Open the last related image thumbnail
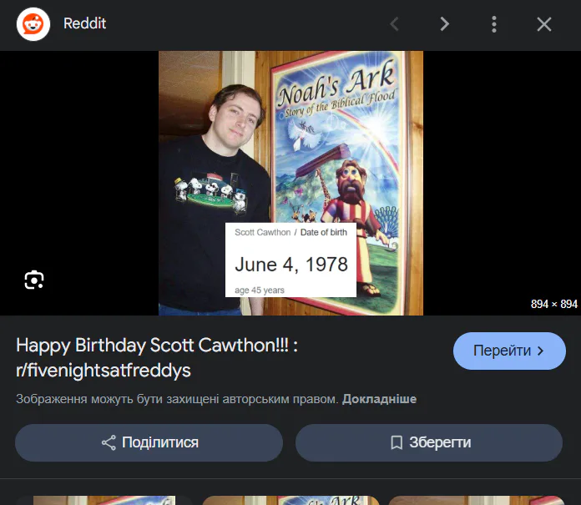Image resolution: width=581 pixels, height=505 pixels. pyautogui.click(x=477, y=500)
